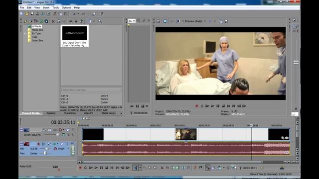Image resolution: width=319 pixels, height=179 pixels.
Task: Switch to the Transitions tab
Action: [x=70, y=113]
